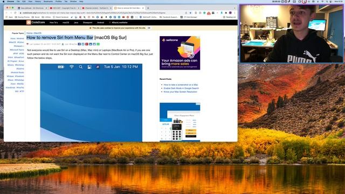Follow the Home breadcrumb link
This screenshot has height=194, width=345.
(29, 33)
